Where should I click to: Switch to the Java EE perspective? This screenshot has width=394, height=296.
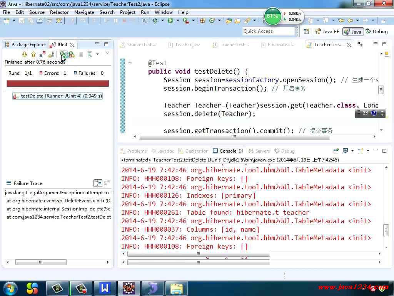pyautogui.click(x=327, y=32)
